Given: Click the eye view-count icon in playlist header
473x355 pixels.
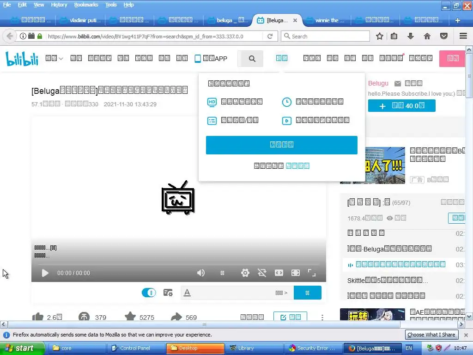Looking at the screenshot, I should 390,218.
